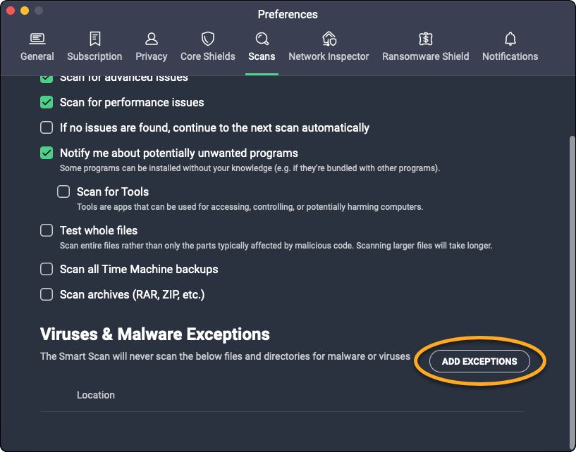Uncheck Notify me about potentially unwanted programs

pyautogui.click(x=47, y=153)
